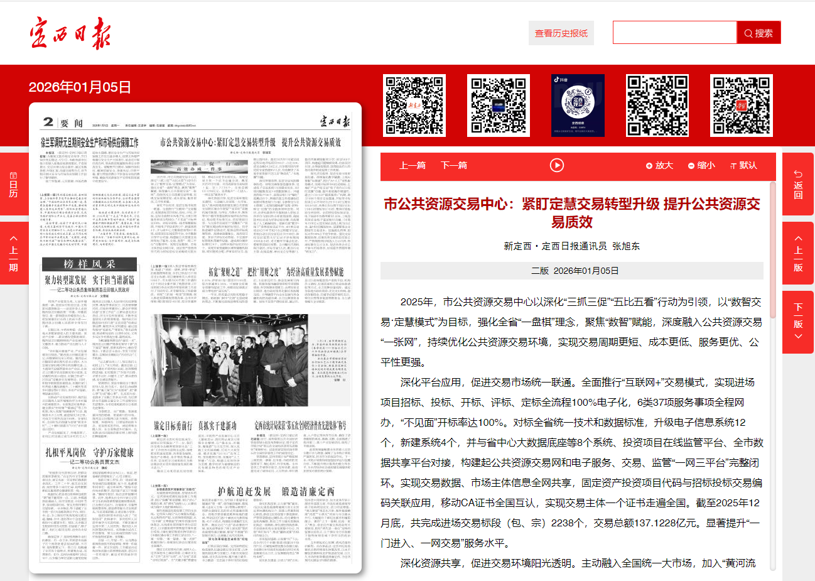Screen dimensions: 815x581
Task: Open previous article 上一篇
Action: [413, 166]
